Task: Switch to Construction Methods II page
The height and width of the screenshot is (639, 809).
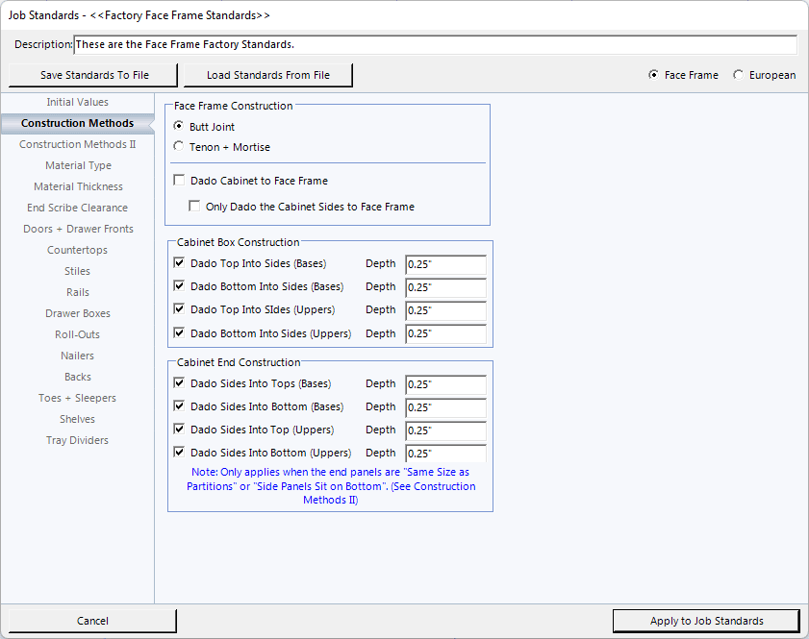Action: pyautogui.click(x=78, y=144)
